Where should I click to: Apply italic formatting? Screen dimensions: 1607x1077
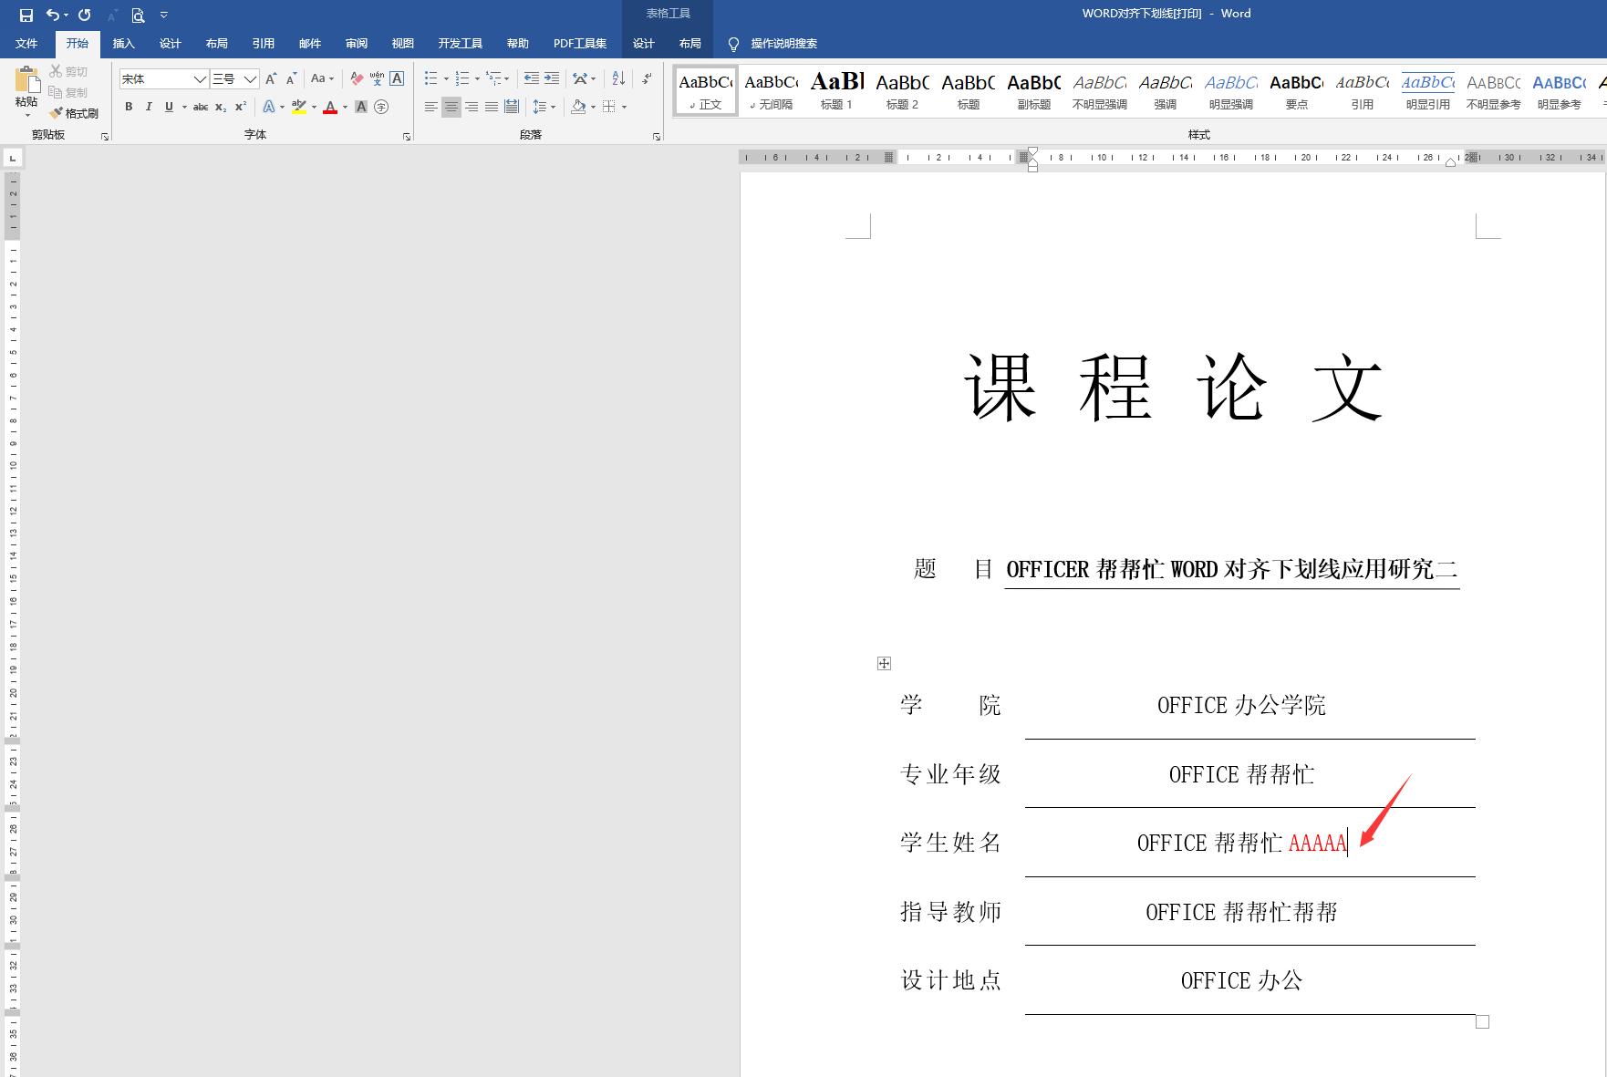(x=149, y=107)
